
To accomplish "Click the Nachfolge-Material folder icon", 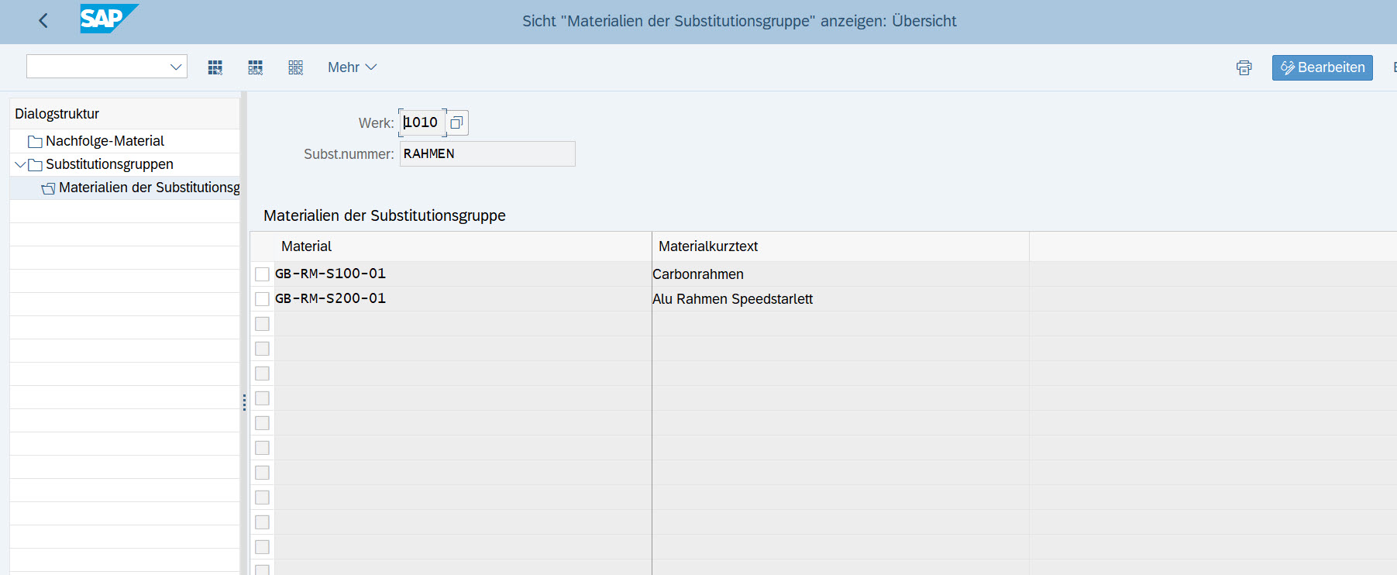I will pyautogui.click(x=35, y=142).
